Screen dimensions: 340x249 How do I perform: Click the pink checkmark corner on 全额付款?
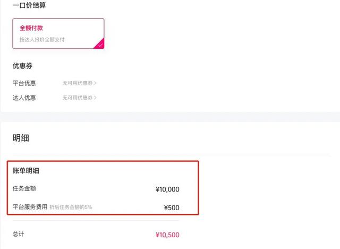coord(99,44)
